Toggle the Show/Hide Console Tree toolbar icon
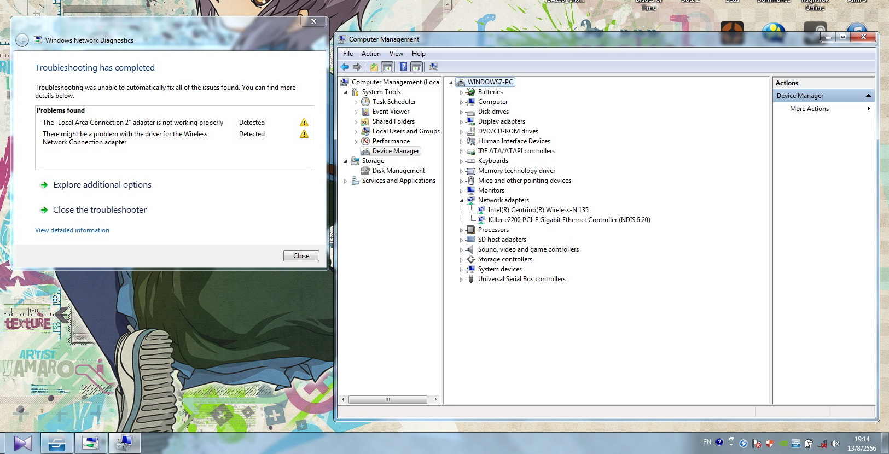Viewport: 889px width, 454px height. pyautogui.click(x=387, y=67)
